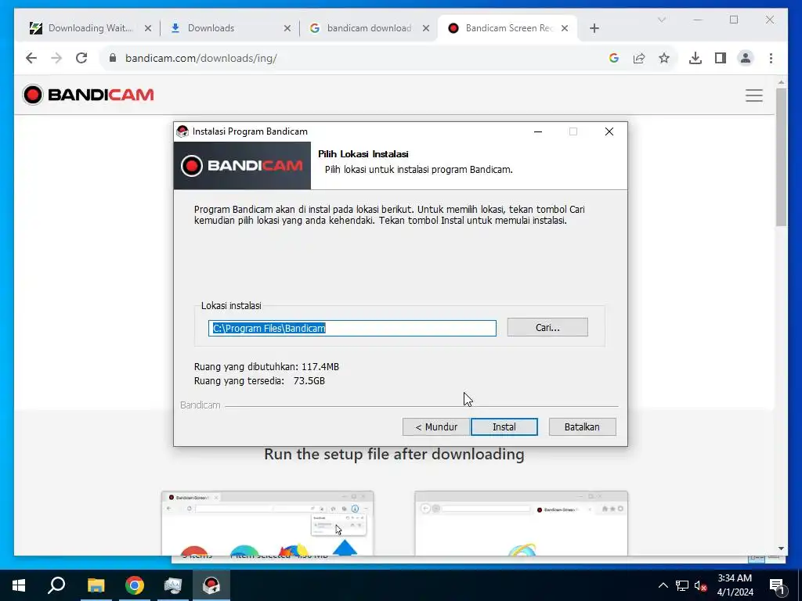This screenshot has width=802, height=601.
Task: Click Batalkan to cancel installation
Action: click(x=582, y=426)
